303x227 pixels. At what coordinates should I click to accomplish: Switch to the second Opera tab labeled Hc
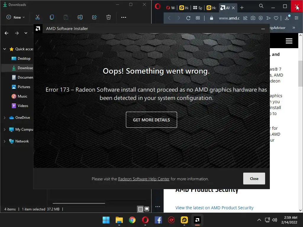pos(184,8)
